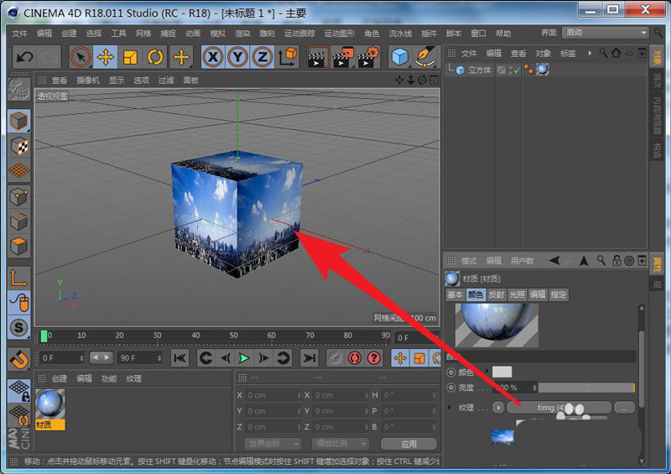Switch to Points mode
The height and width of the screenshot is (474, 671).
tap(18, 196)
